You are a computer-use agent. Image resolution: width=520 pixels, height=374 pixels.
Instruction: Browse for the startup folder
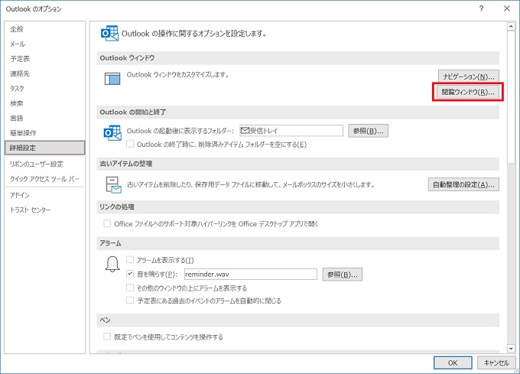coord(368,131)
